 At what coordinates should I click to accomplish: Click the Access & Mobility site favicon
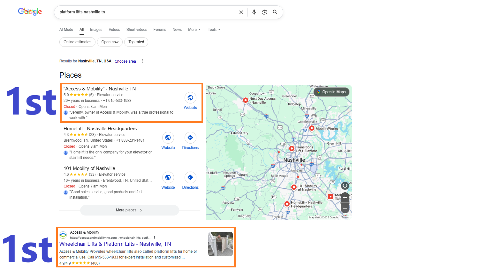click(x=63, y=235)
